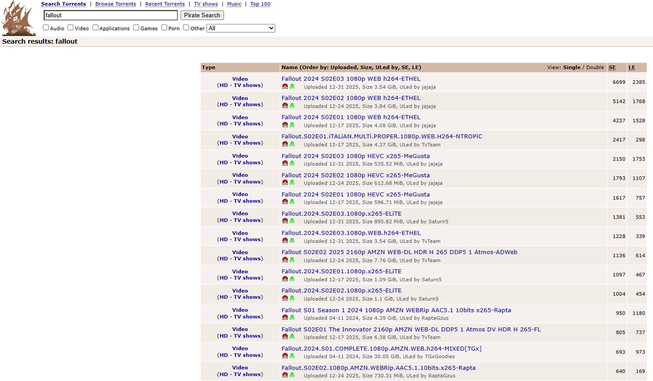Open Browse Torrents in top navigation

[x=115, y=4]
